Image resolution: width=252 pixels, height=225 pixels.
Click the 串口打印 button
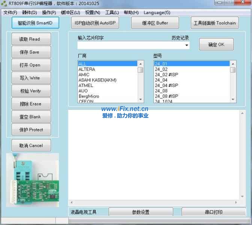(x=214, y=212)
